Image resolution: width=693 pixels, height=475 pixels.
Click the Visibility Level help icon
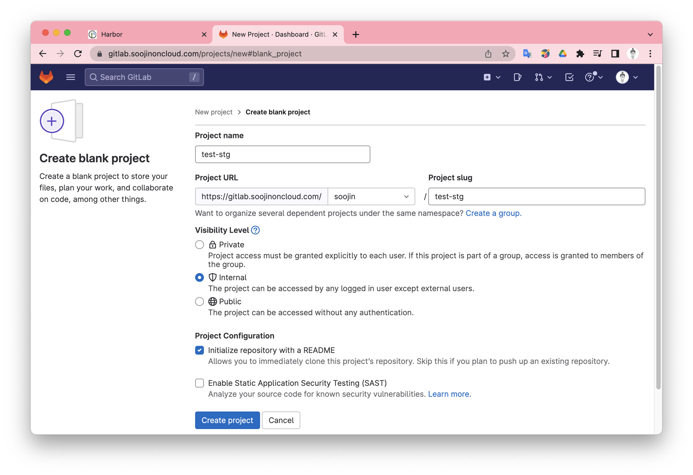(255, 230)
